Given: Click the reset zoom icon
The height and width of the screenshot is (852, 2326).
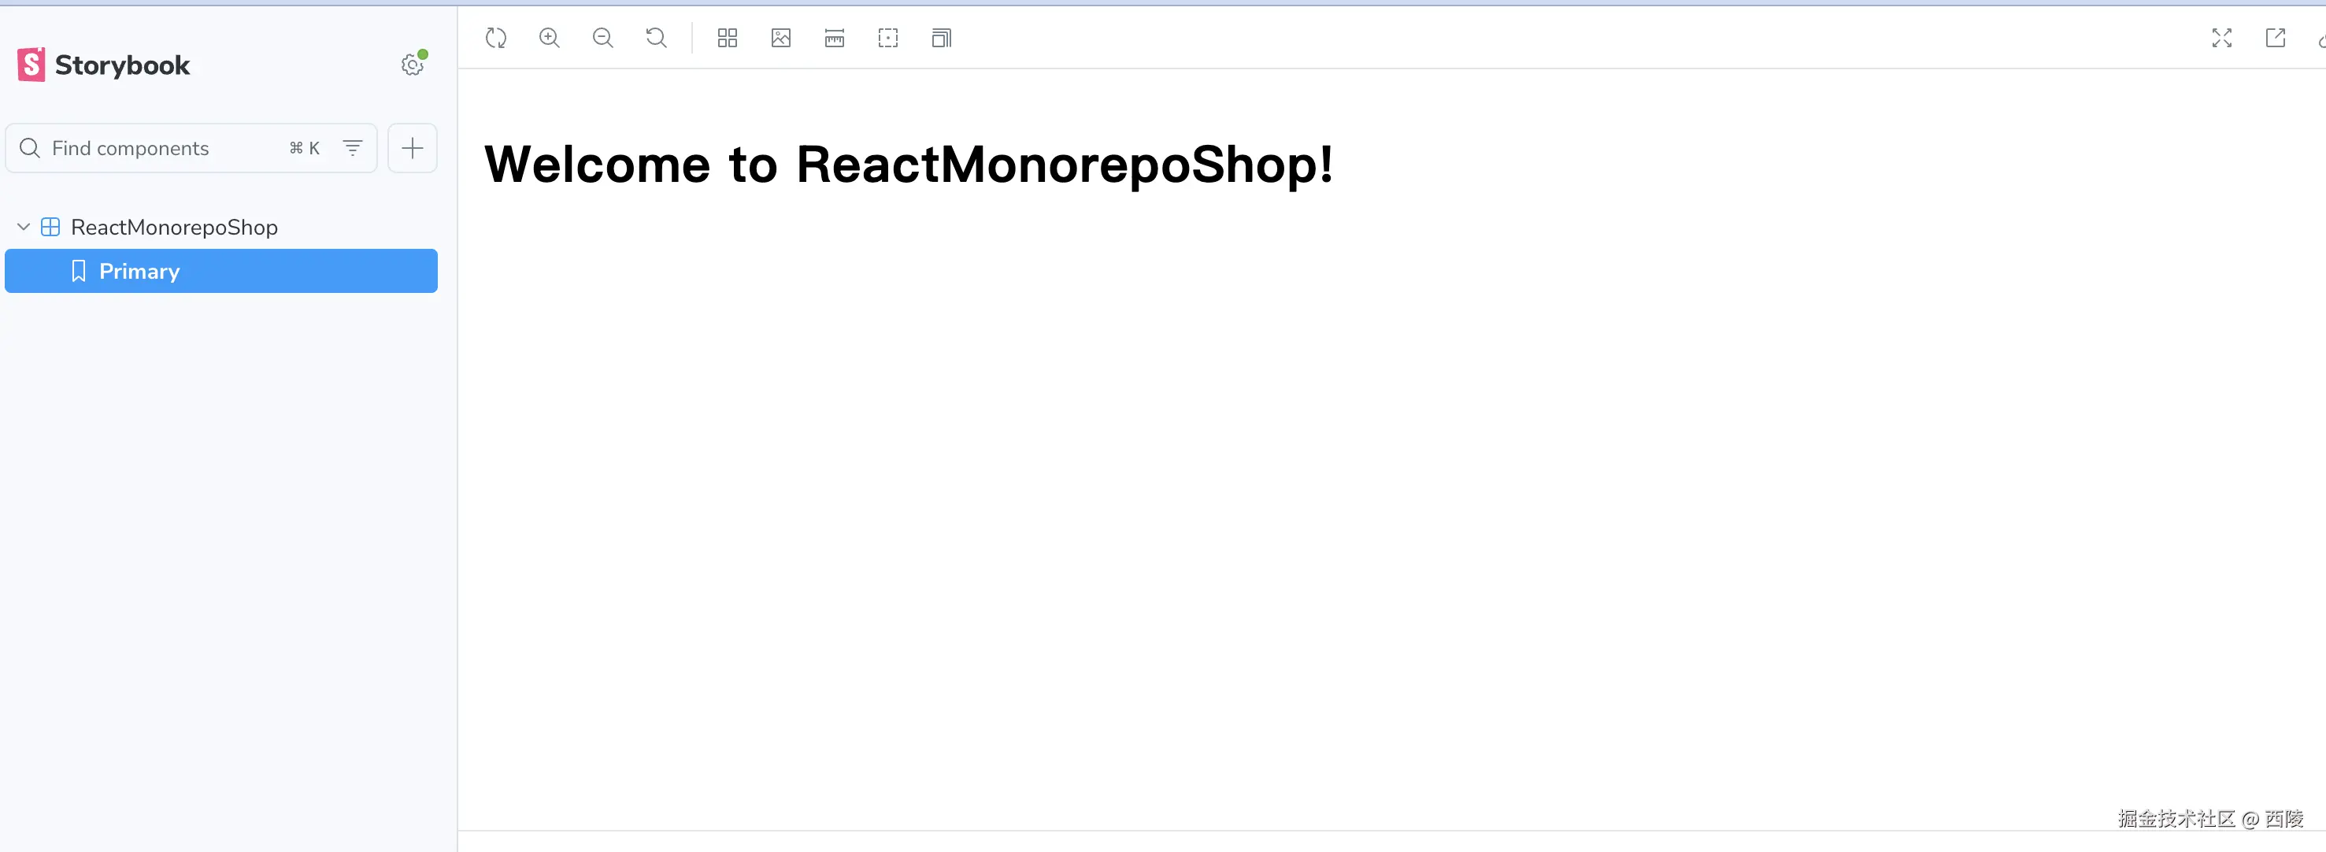Looking at the screenshot, I should coord(657,38).
